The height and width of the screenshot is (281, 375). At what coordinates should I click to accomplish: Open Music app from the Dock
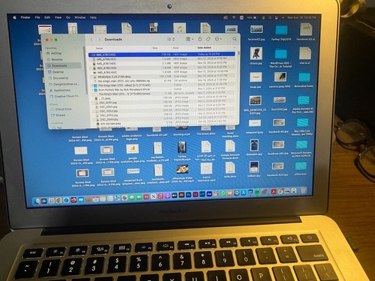click(x=160, y=196)
